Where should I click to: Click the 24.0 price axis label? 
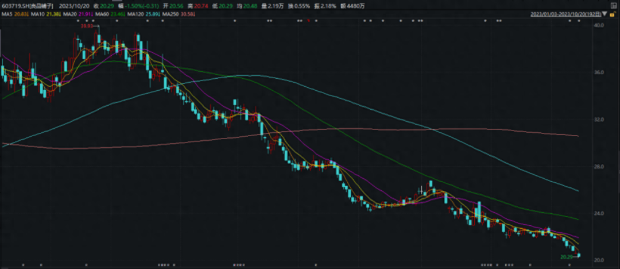click(x=599, y=214)
